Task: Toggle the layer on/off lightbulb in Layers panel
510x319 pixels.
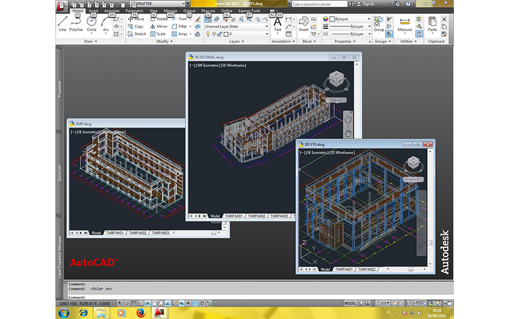Action: pyautogui.click(x=207, y=34)
